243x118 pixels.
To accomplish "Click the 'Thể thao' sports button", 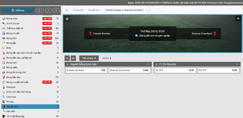I will (18, 10).
